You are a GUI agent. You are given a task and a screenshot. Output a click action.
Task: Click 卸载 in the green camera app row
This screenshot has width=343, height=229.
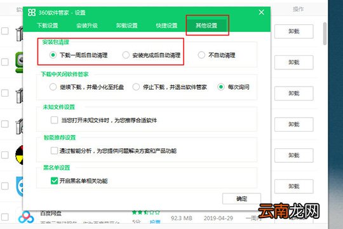[294, 62]
